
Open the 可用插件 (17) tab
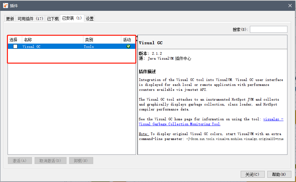[30, 19]
